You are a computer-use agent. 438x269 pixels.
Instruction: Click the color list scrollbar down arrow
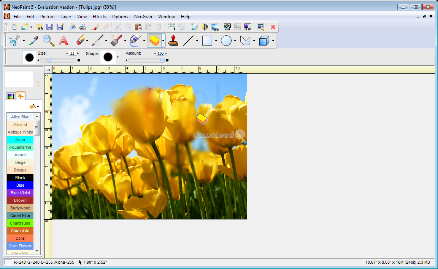(x=37, y=251)
